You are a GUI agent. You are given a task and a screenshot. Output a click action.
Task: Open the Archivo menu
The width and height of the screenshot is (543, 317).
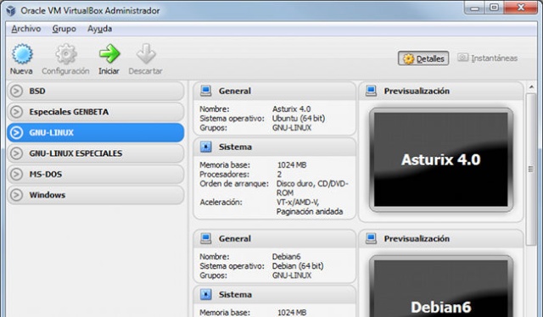[x=26, y=29]
